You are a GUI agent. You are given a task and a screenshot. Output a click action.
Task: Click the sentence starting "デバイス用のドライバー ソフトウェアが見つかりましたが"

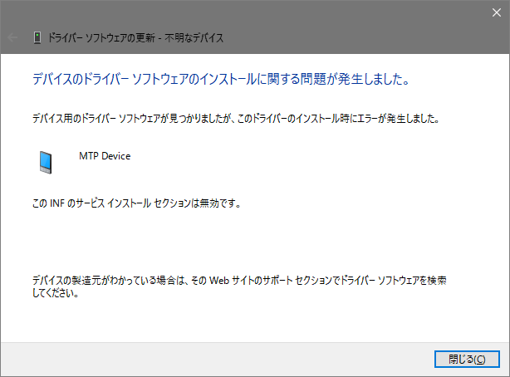[x=236, y=119]
